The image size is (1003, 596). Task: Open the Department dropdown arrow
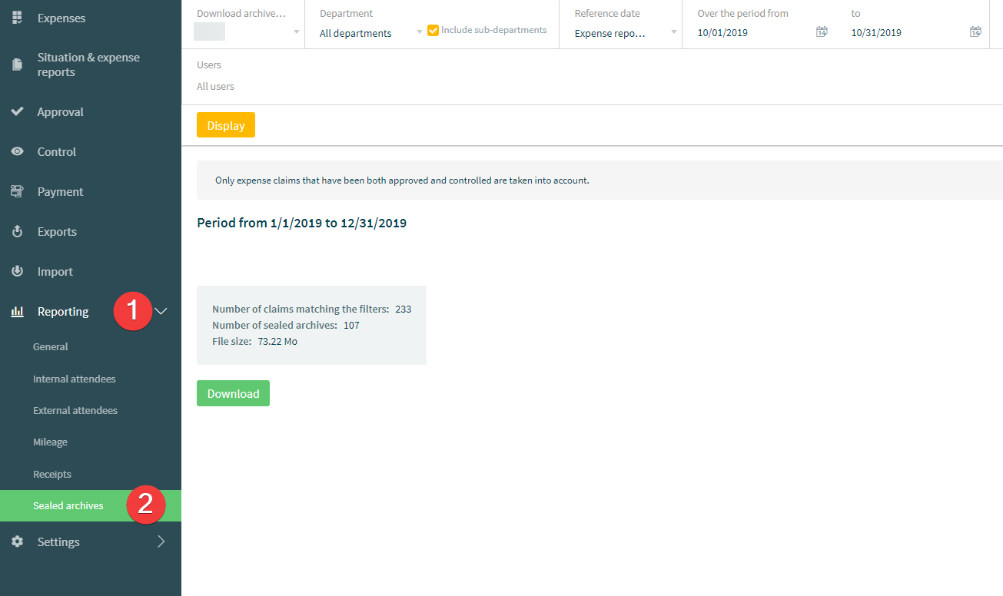coord(420,32)
